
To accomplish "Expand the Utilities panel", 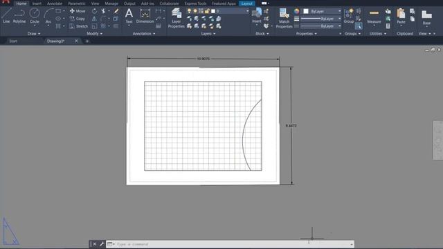I will click(x=378, y=34).
